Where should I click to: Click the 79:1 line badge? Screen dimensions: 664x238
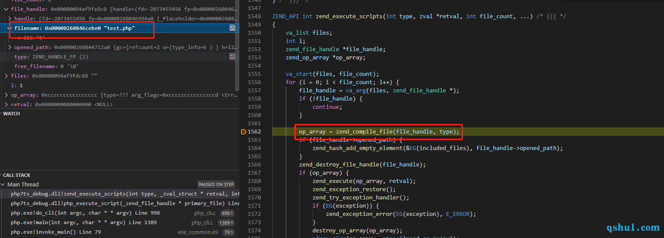228,232
